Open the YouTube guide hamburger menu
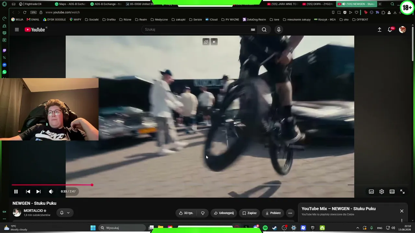The image size is (415, 233). tap(17, 29)
